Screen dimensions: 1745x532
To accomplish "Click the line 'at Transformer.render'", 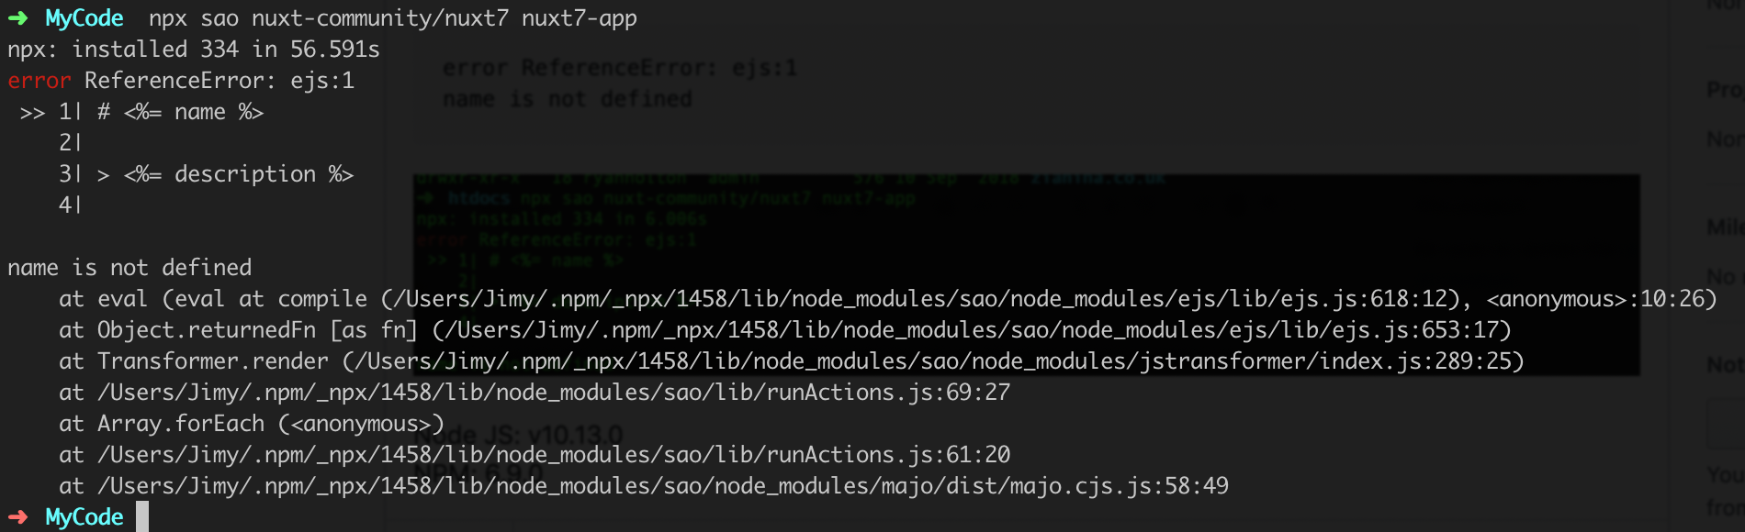I will coord(791,361).
